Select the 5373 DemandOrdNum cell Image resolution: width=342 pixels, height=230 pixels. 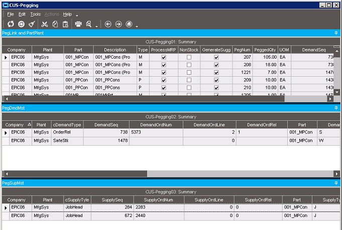click(156, 132)
